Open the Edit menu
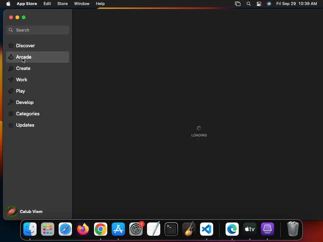Image resolution: width=323 pixels, height=242 pixels. point(47,4)
